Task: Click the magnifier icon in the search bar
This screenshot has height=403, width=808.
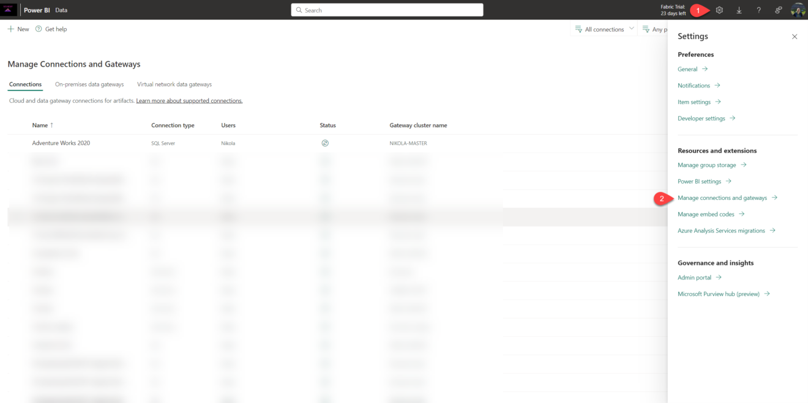Action: 299,10
